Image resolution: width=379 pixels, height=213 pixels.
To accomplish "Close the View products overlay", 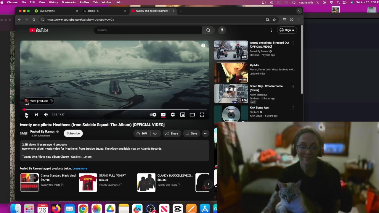I will pyautogui.click(x=51, y=101).
